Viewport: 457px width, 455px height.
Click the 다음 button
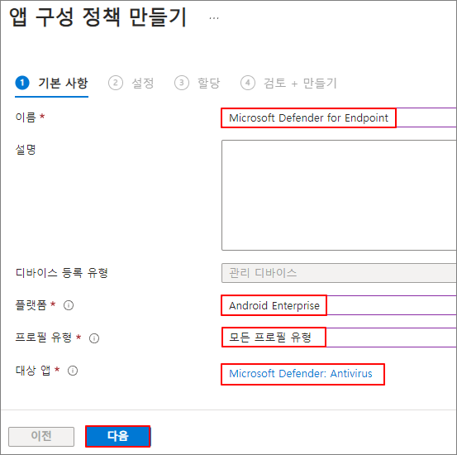coord(118,436)
